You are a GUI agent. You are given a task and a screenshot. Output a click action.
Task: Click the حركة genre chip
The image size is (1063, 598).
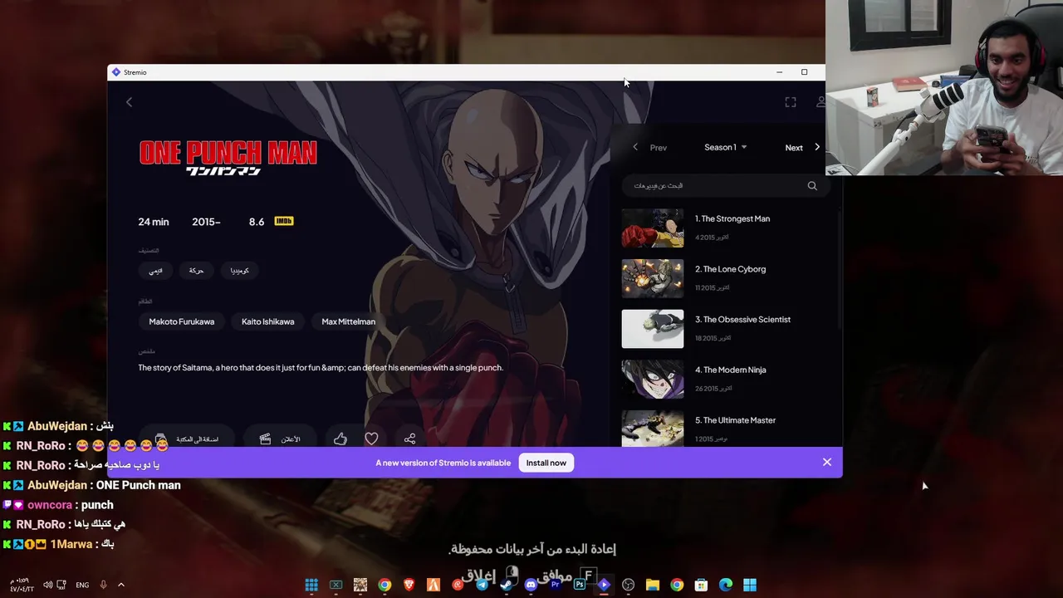coord(196,271)
